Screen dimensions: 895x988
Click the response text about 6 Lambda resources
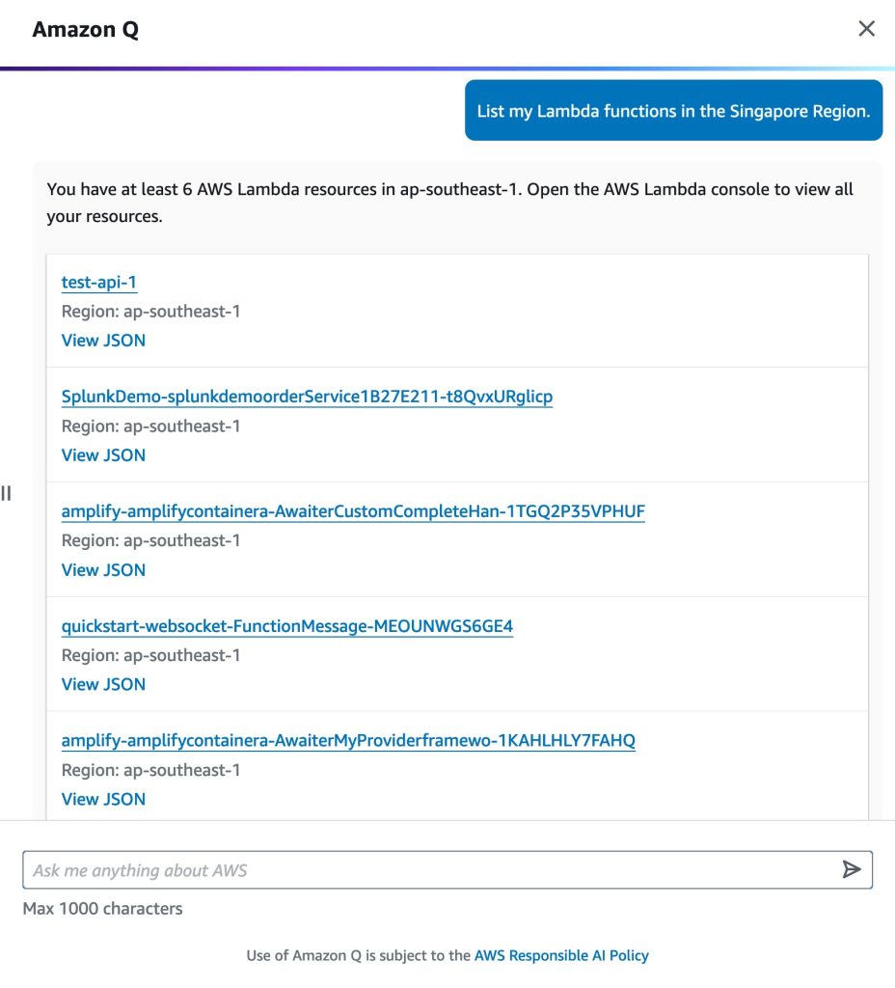pyautogui.click(x=449, y=203)
